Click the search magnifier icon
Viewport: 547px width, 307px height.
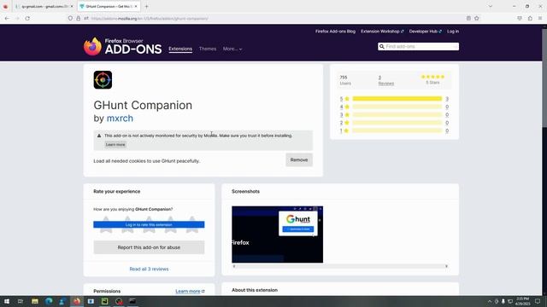(x=382, y=46)
